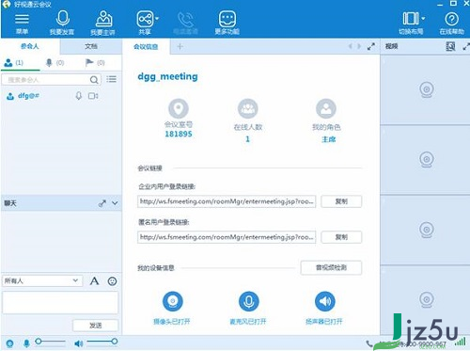
Task: Toggle microphone for participant dfg@
Action: pyautogui.click(x=79, y=96)
